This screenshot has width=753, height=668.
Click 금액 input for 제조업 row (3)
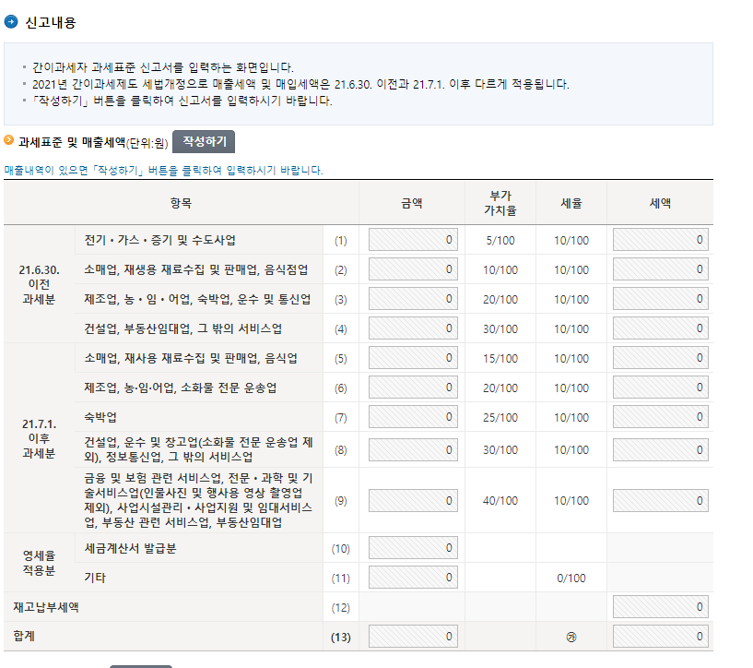[412, 299]
